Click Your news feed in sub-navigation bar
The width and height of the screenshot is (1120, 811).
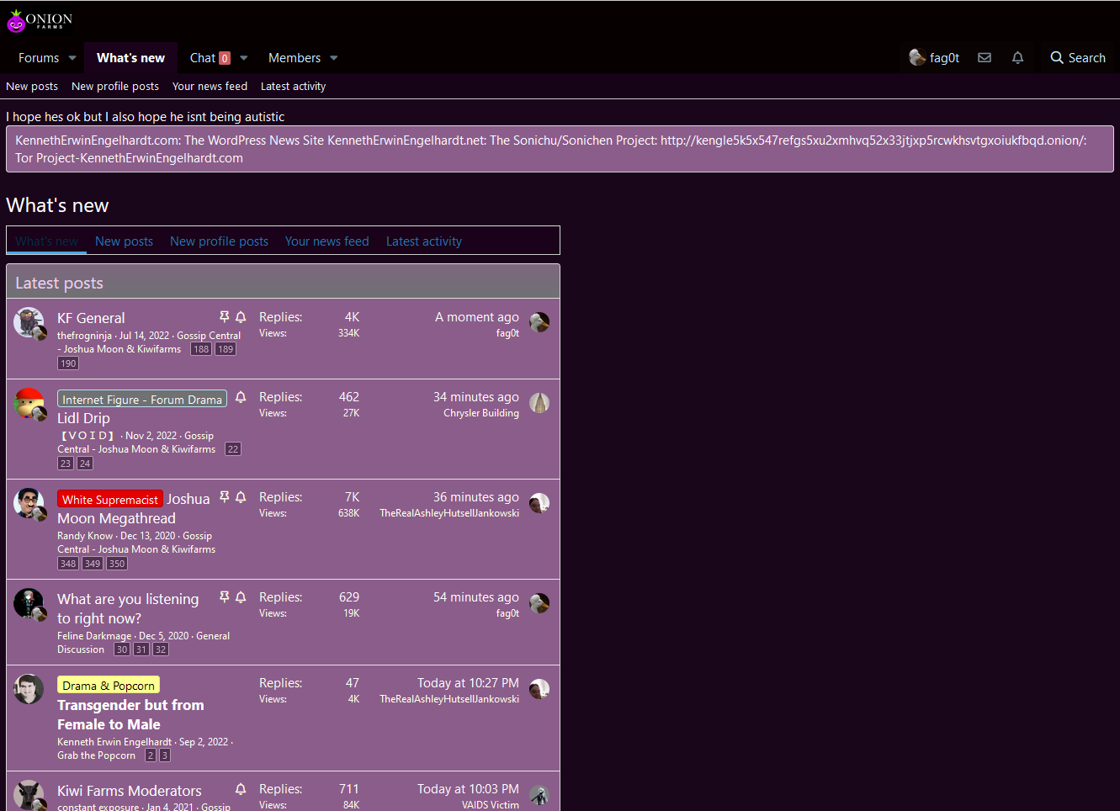click(210, 87)
